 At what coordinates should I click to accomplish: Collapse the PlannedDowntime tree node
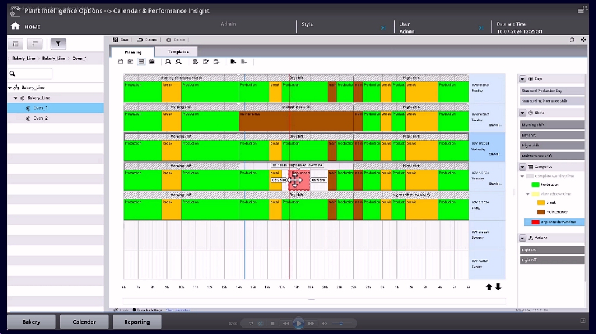pyautogui.click(x=527, y=194)
